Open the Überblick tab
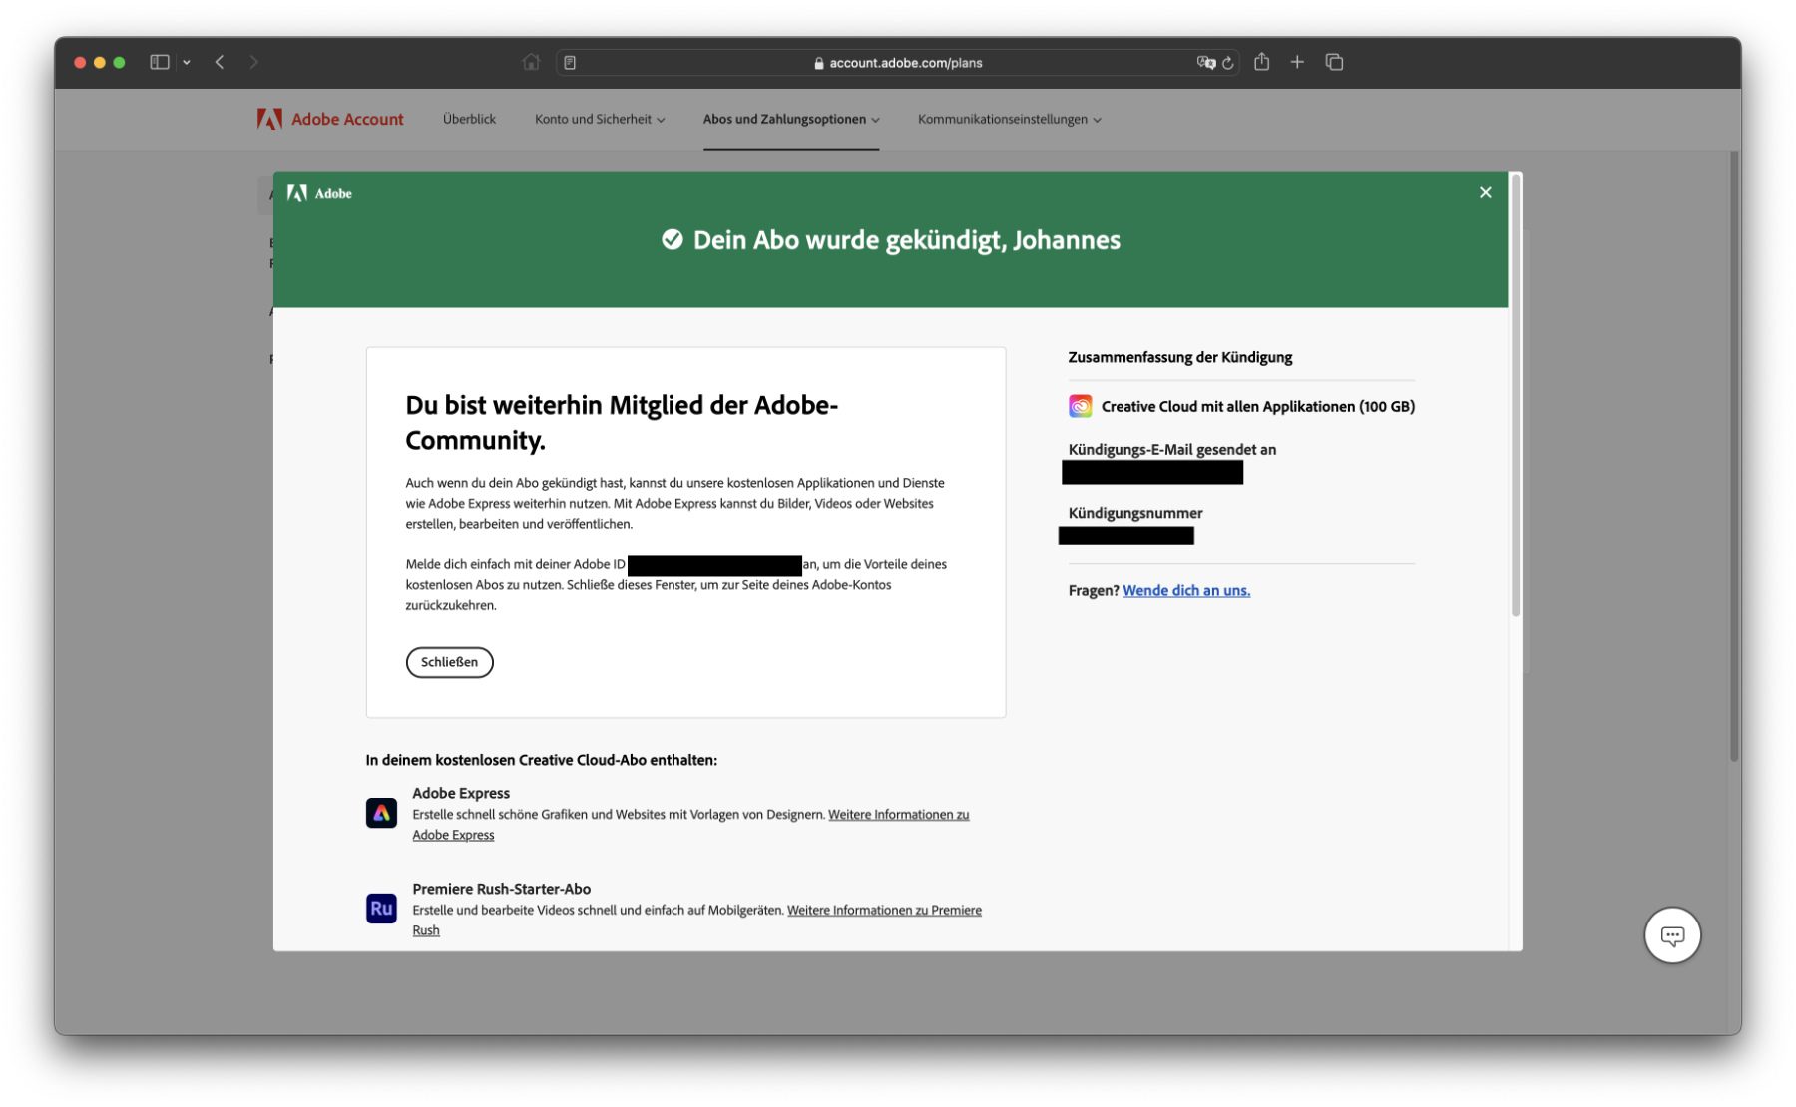This screenshot has width=1796, height=1107. [469, 119]
